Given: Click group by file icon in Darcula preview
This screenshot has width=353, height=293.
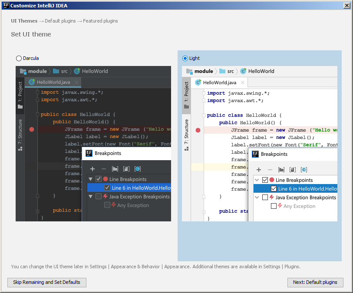Looking at the screenshot, I should click(126, 169).
